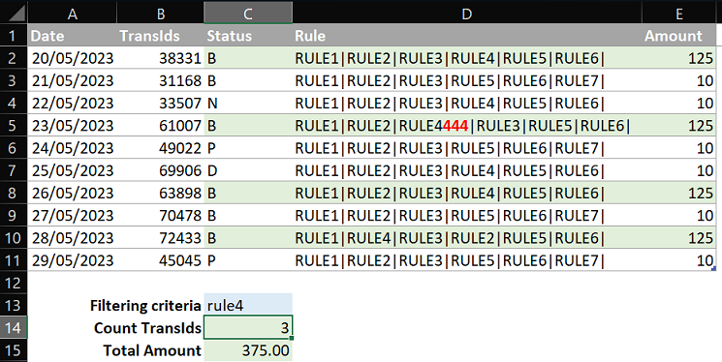Select date cell 23/05/2023

coord(72,126)
